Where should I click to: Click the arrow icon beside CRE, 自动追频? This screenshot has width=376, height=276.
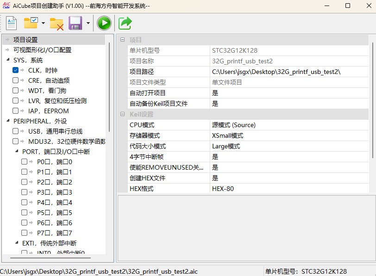tap(22, 80)
